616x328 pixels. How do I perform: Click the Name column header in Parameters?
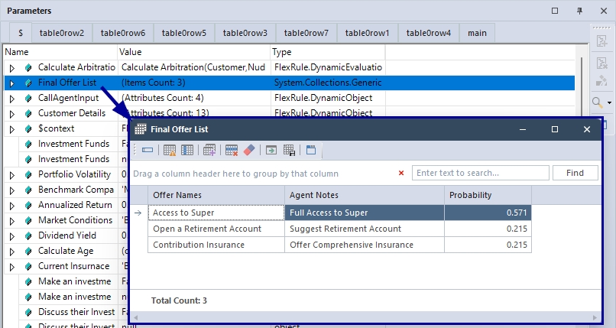point(60,52)
